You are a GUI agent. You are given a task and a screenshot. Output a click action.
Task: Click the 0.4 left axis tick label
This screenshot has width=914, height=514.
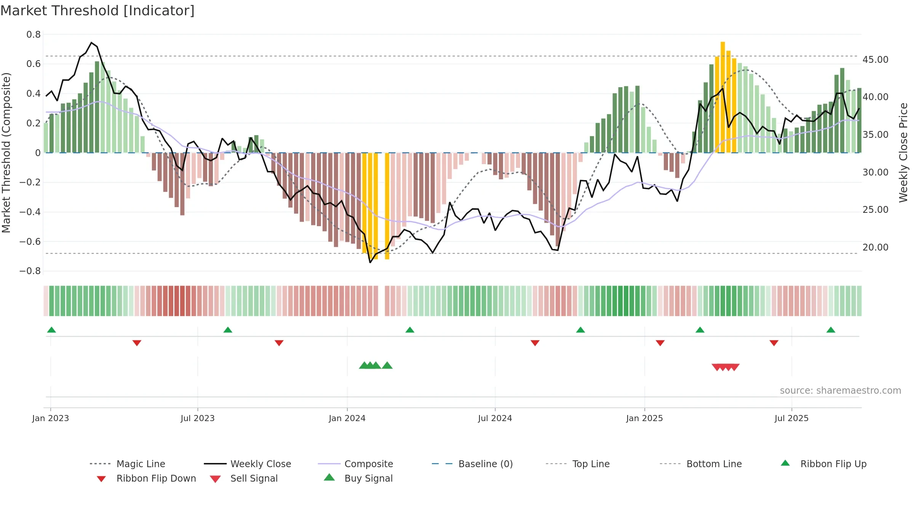[34, 93]
